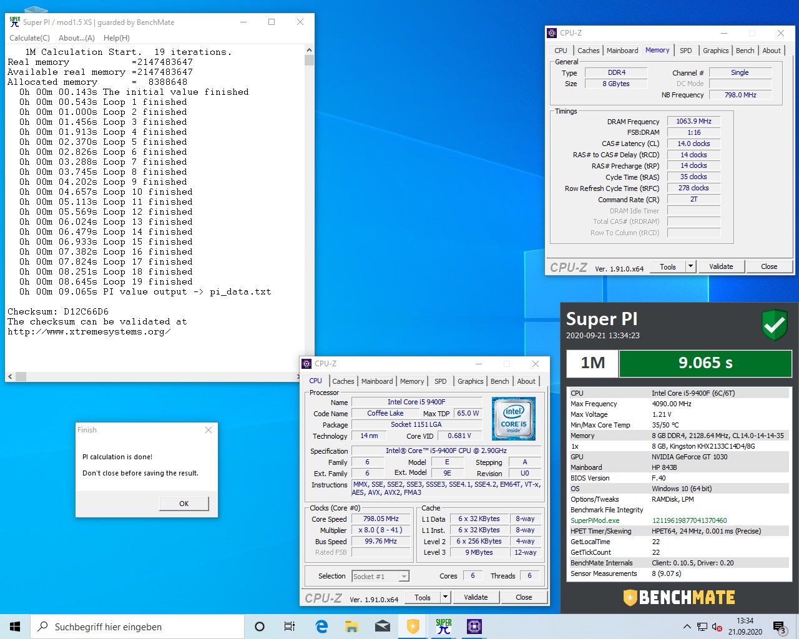799x639 pixels.
Task: Click the 9.065 s result bar
Action: [705, 363]
